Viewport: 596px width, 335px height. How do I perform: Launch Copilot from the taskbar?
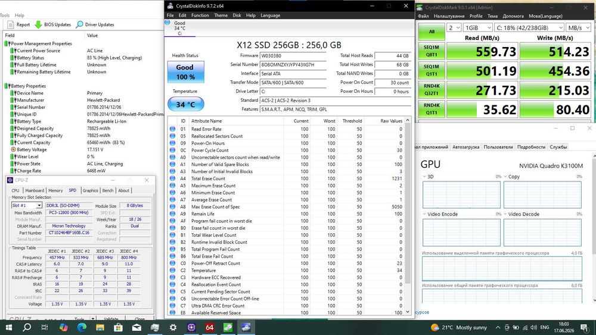(x=63, y=327)
